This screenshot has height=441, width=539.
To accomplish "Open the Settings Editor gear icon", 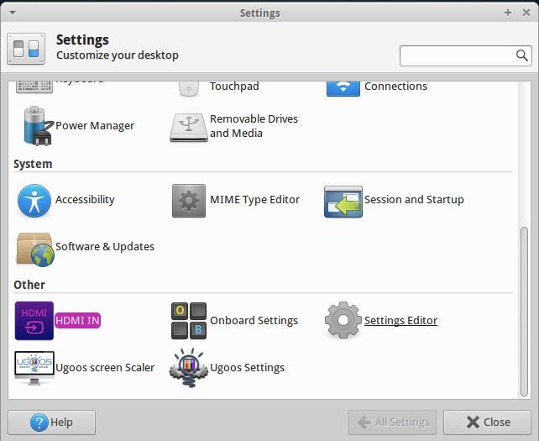I will point(343,321).
